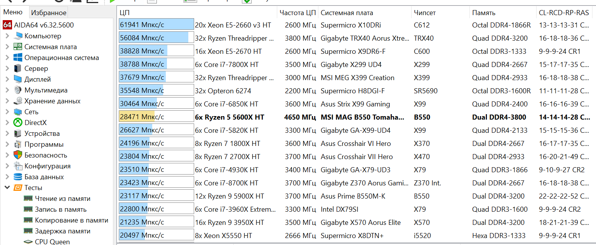Image resolution: width=596 pixels, height=245 pixels.
Task: Click the SR5690 chipset cell
Action: tap(426, 91)
